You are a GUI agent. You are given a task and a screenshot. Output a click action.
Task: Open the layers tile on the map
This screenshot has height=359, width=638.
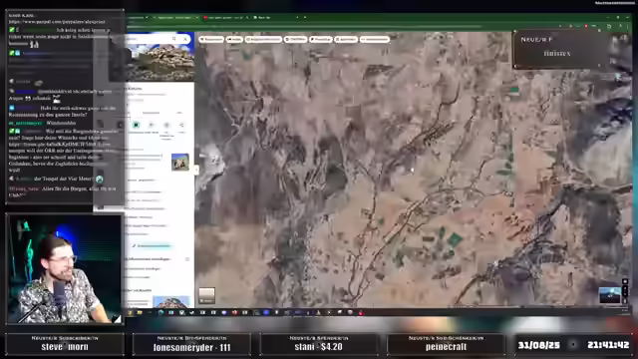[x=206, y=295]
